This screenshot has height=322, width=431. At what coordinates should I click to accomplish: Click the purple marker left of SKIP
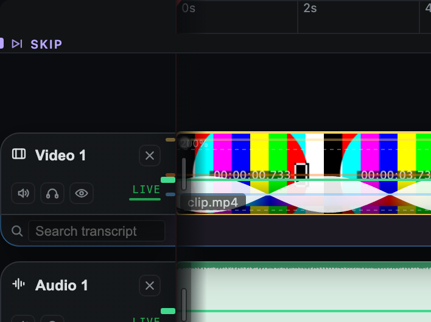pos(2,43)
